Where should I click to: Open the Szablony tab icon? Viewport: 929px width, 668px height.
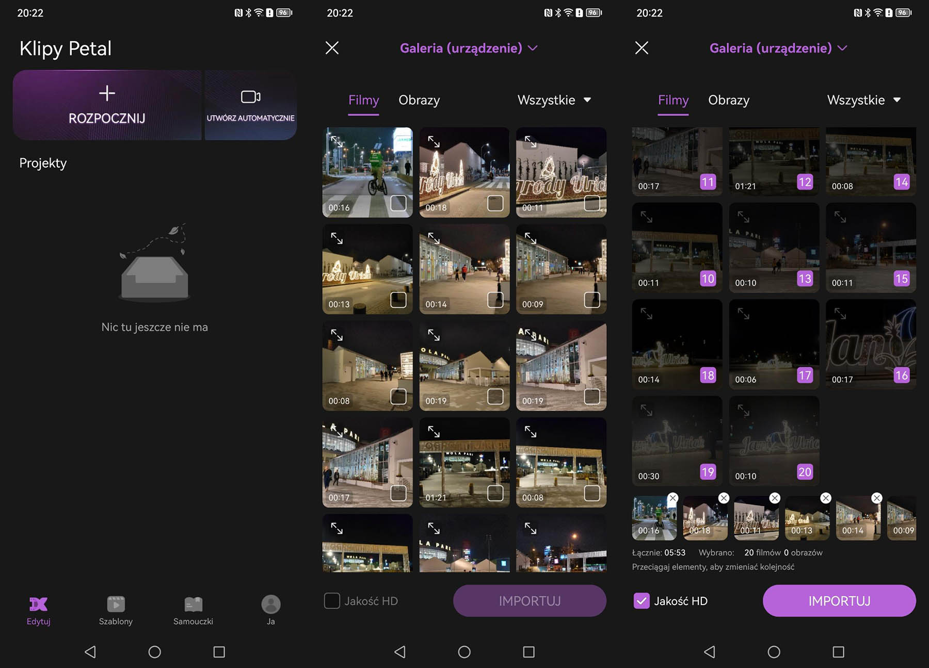click(116, 604)
